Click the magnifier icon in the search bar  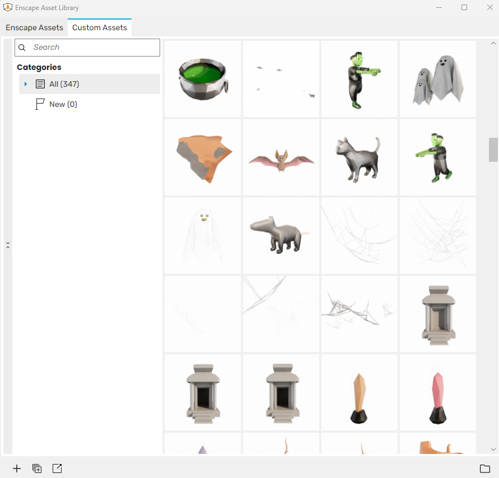click(x=21, y=48)
